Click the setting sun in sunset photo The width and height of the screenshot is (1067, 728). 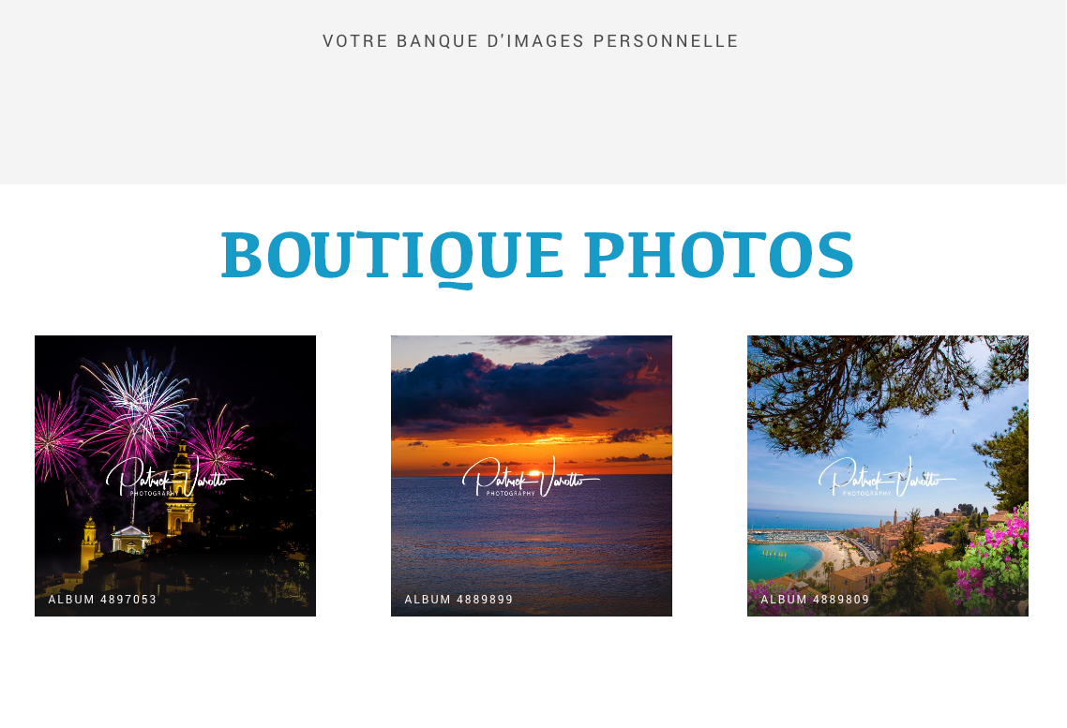(x=534, y=471)
